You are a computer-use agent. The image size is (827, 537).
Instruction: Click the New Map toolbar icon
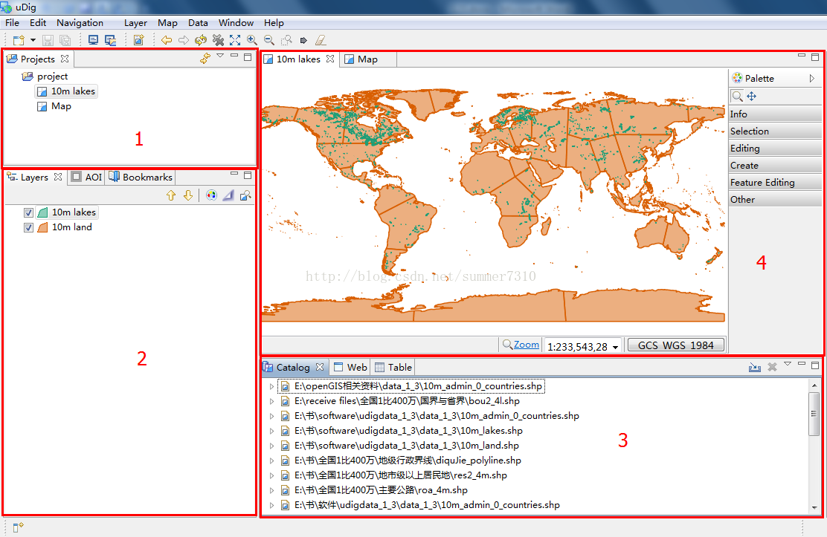coord(139,40)
